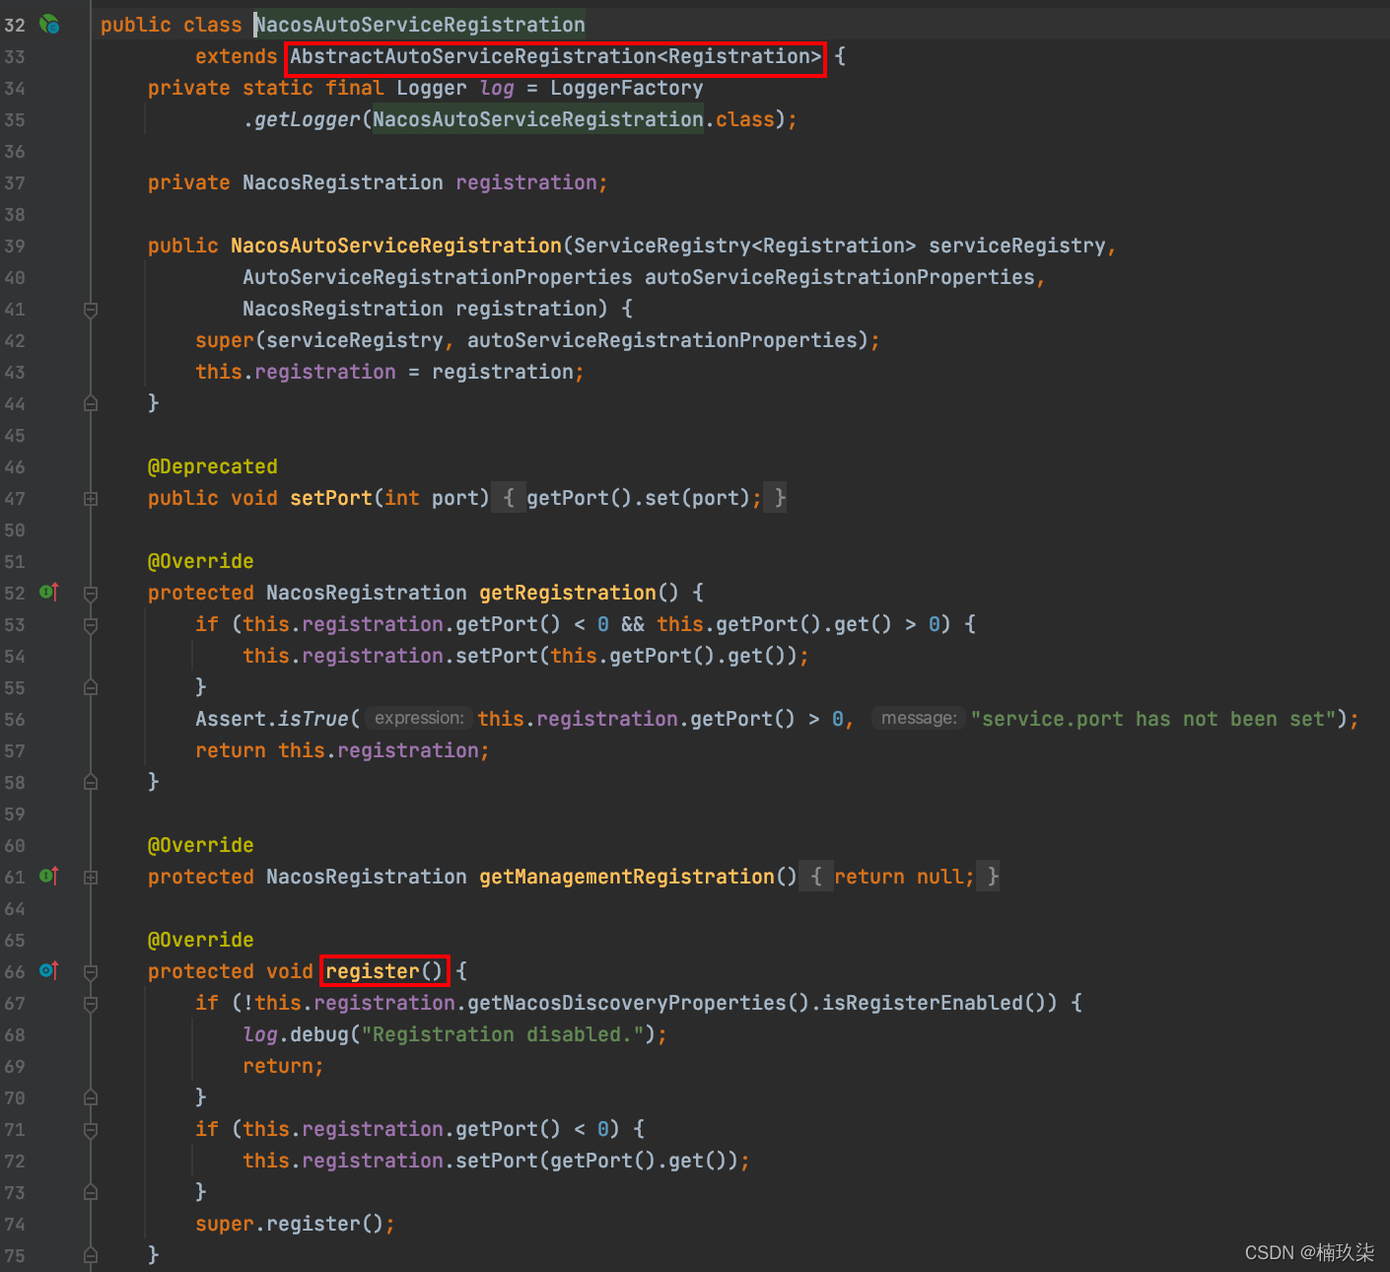Collapse the if block on line 71
Viewport: 1390px width, 1272px height.
pyautogui.click(x=91, y=1130)
